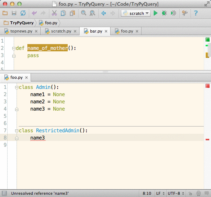Viewport: 211px width, 197px height.
Task: Click the Cut scissors icon
Action: tap(54, 13)
